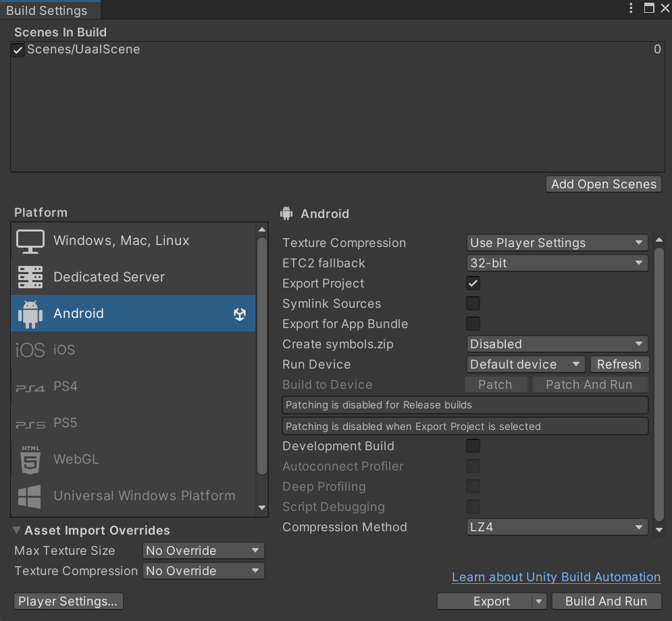Click Patch And Run button
Screen dimensions: 672x621
point(590,385)
